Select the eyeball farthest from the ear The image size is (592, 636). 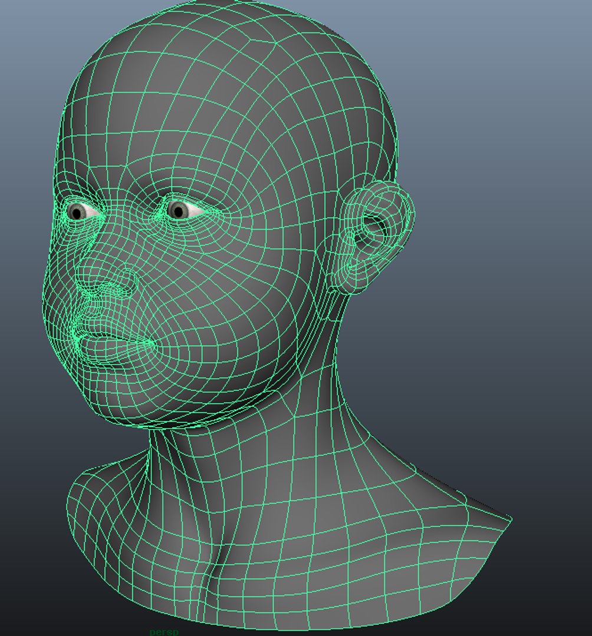tap(81, 211)
